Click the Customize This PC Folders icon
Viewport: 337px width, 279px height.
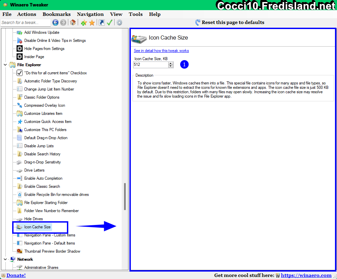point(20,130)
